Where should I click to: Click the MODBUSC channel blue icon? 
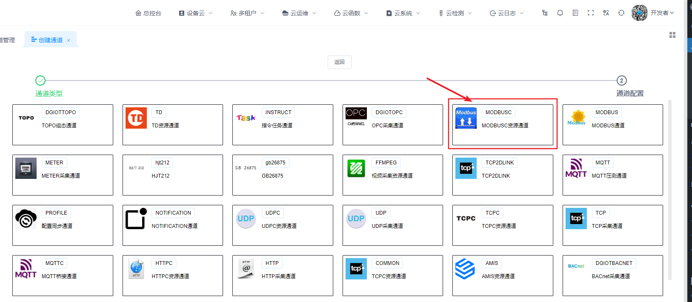(466, 118)
